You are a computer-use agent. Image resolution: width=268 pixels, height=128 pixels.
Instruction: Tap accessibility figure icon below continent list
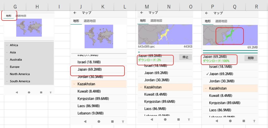[51, 92]
